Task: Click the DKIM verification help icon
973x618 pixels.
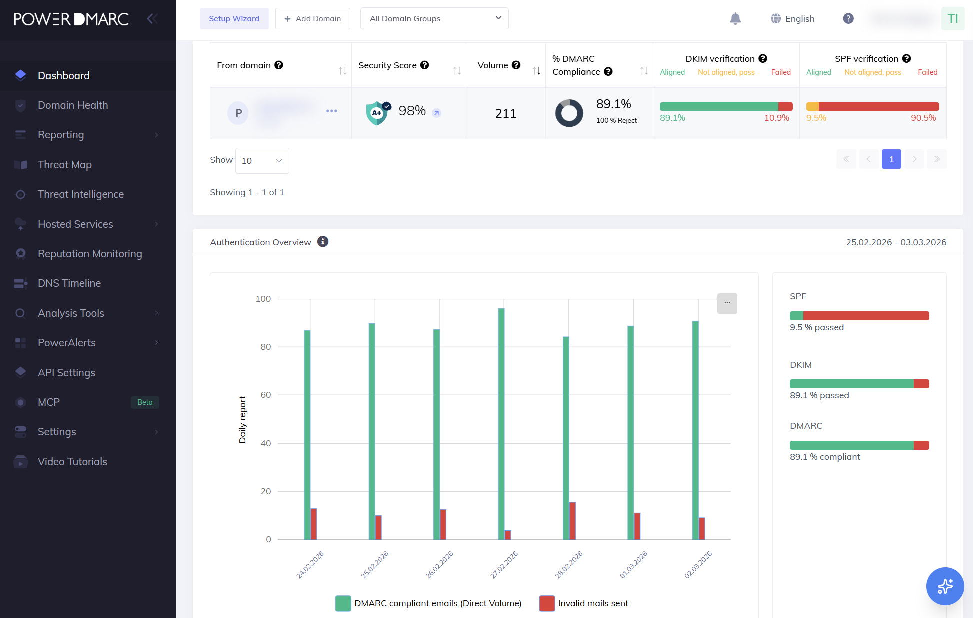Action: (x=763, y=59)
